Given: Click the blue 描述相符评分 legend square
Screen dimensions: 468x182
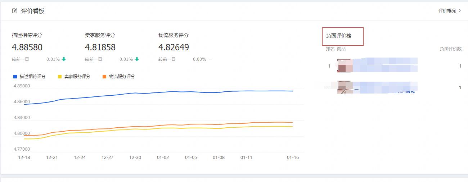Looking at the screenshot, I should [x=15, y=77].
